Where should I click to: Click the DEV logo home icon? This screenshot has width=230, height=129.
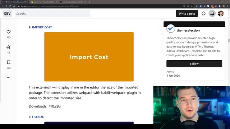click(x=7, y=14)
